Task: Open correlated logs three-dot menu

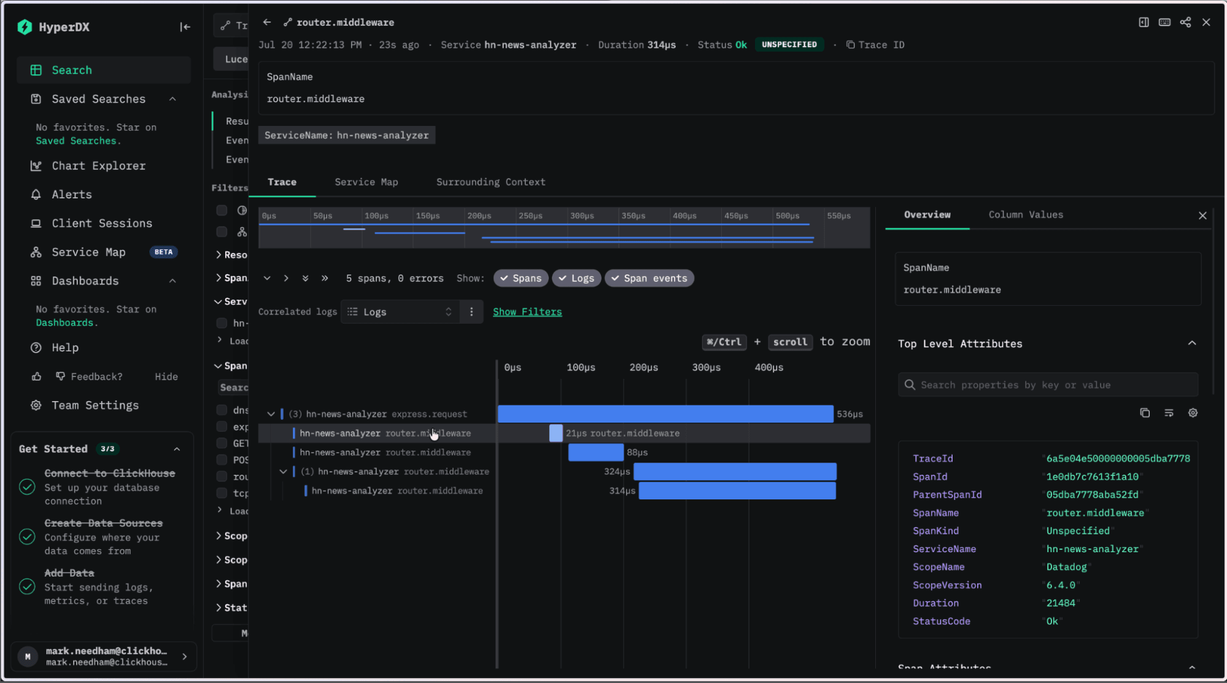Action: 471,311
